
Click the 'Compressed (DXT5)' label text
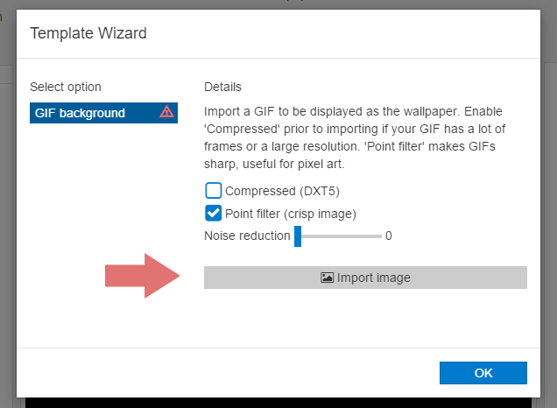[x=282, y=191]
